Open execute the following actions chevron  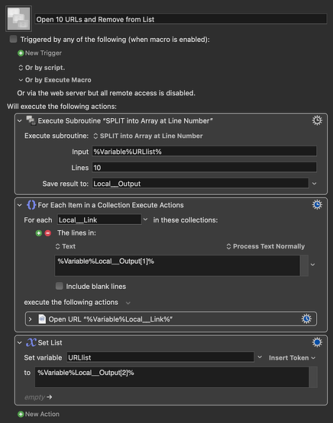point(128,303)
